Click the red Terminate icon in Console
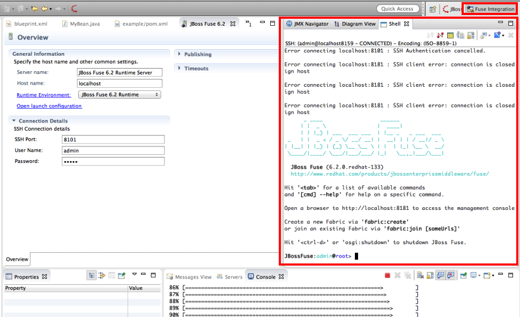This screenshot has height=317, width=520. point(388,275)
